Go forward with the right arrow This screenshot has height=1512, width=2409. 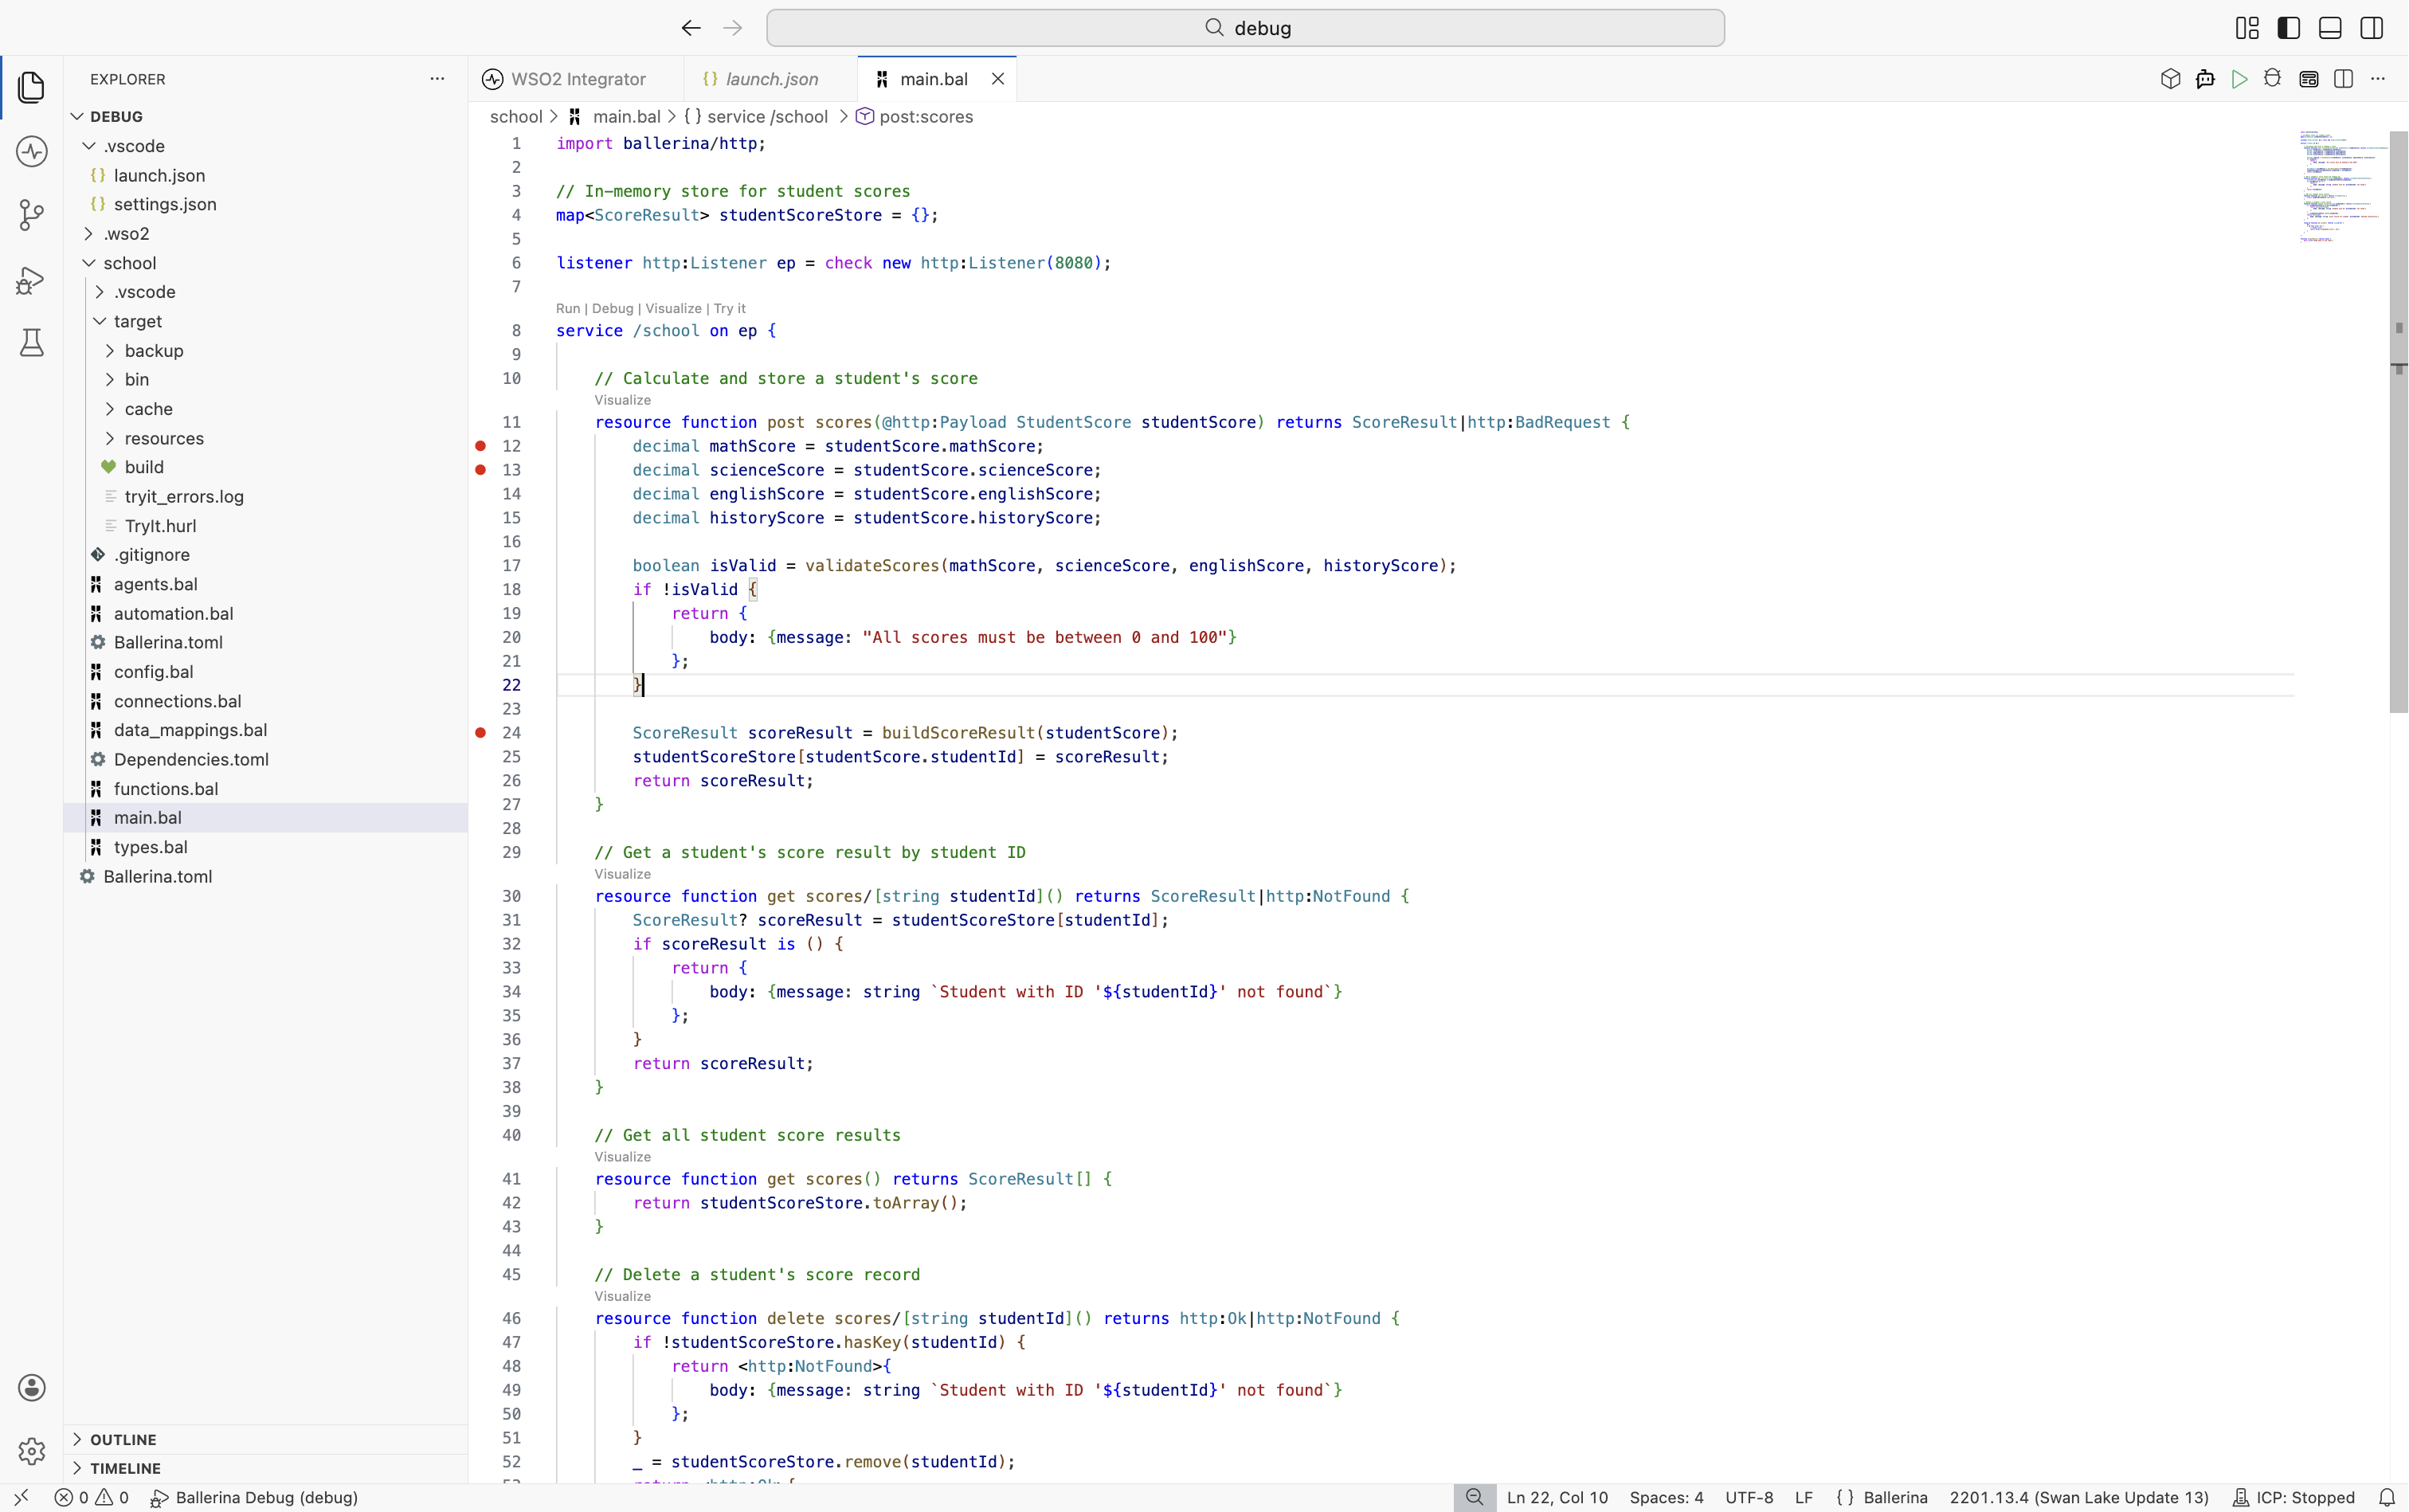[733, 28]
